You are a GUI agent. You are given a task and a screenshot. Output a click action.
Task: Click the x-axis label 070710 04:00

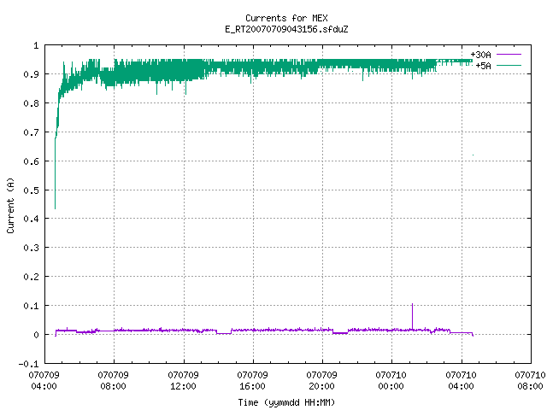(x=462, y=381)
